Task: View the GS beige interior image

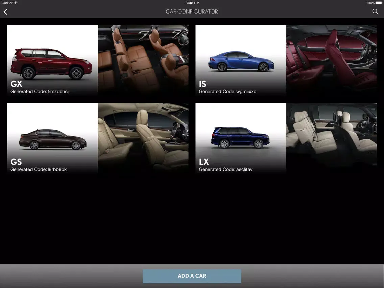Action: (x=143, y=138)
